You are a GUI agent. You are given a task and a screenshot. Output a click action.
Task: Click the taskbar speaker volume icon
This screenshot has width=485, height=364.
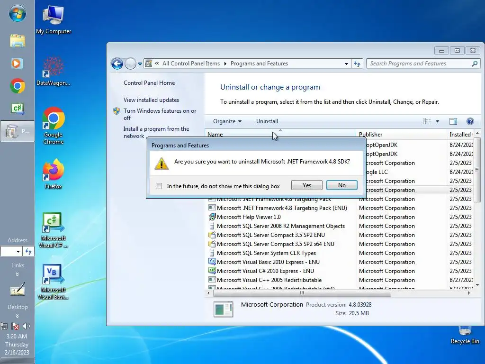pos(27,326)
